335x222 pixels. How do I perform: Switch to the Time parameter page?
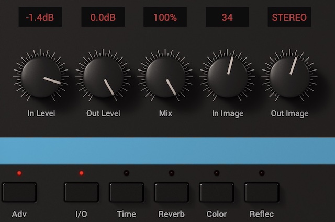pos(126,192)
